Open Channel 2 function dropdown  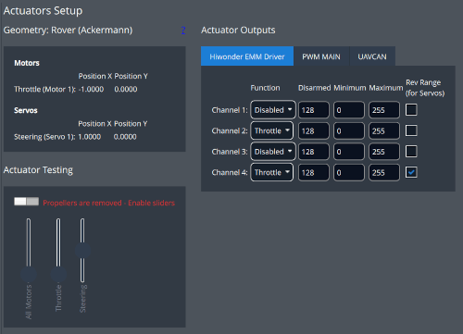click(271, 130)
